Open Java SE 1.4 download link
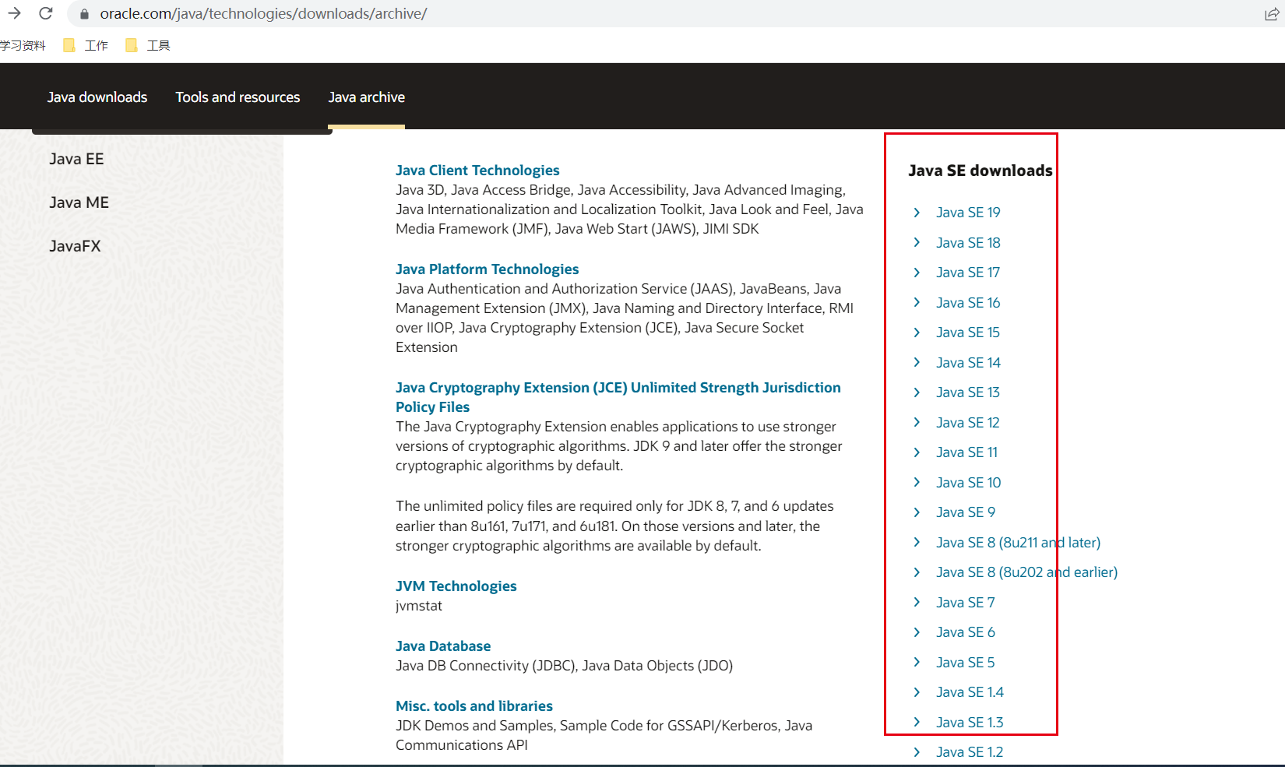The image size is (1285, 767). (x=970, y=692)
